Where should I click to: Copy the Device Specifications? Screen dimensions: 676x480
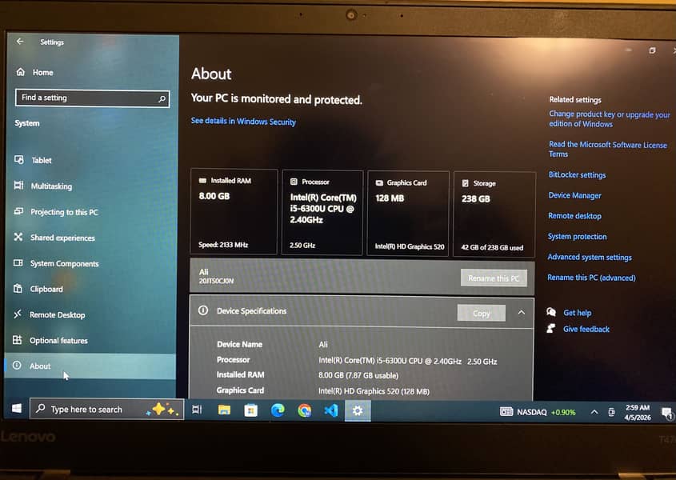pos(481,313)
